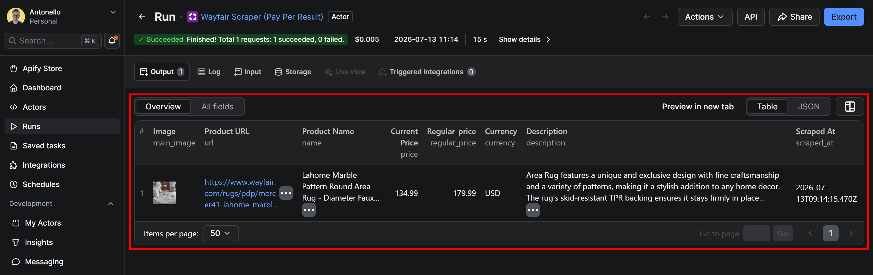Click the column layout icon button
The image size is (873, 275).
point(850,107)
